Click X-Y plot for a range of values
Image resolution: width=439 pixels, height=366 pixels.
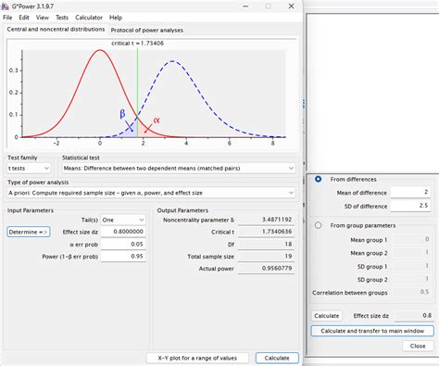pos(197,358)
